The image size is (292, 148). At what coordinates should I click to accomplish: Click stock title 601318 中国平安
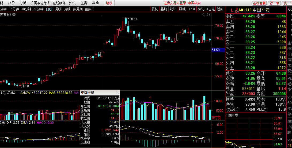click(x=254, y=10)
